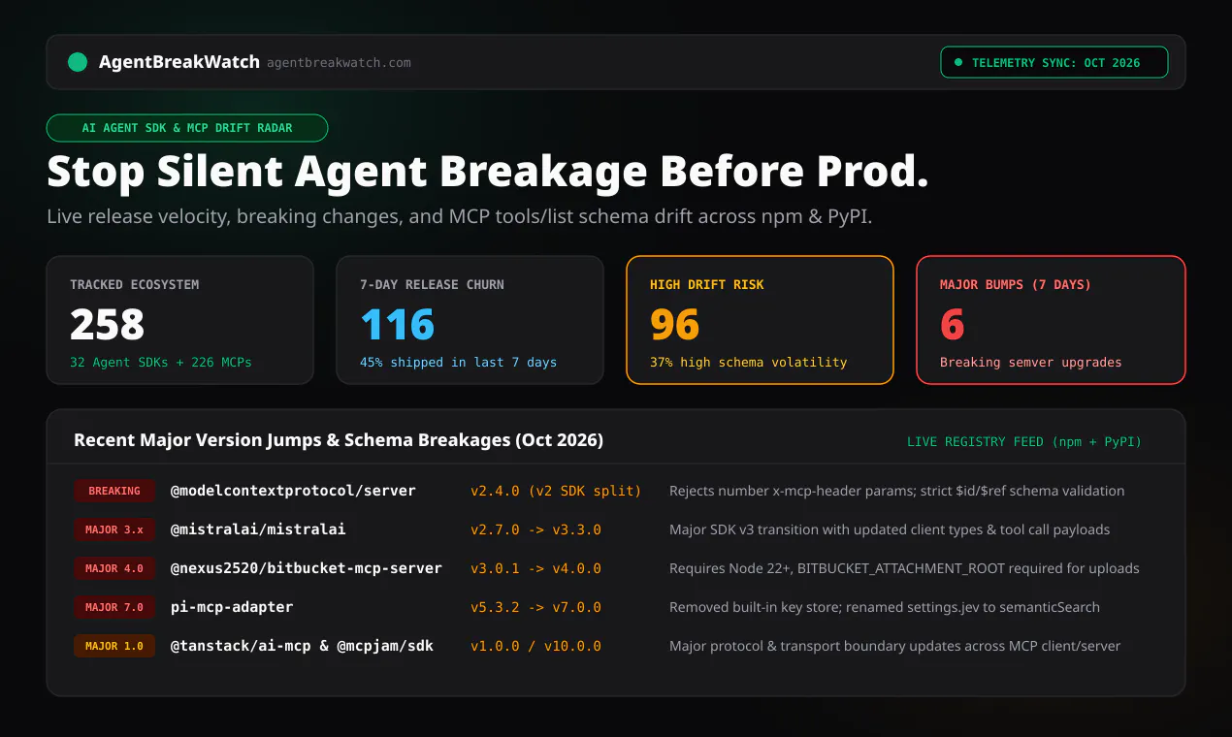Viewport: 1232px width, 737px height.
Task: Click the 6 major bumps value
Action: coord(953,325)
